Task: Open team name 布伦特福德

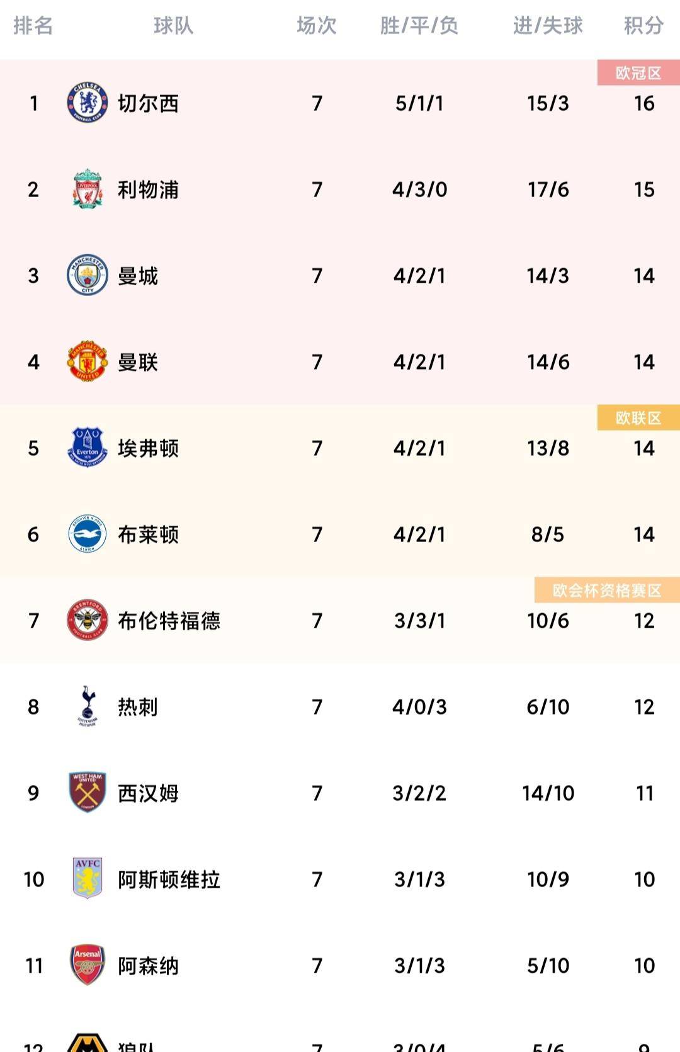Action: (169, 621)
